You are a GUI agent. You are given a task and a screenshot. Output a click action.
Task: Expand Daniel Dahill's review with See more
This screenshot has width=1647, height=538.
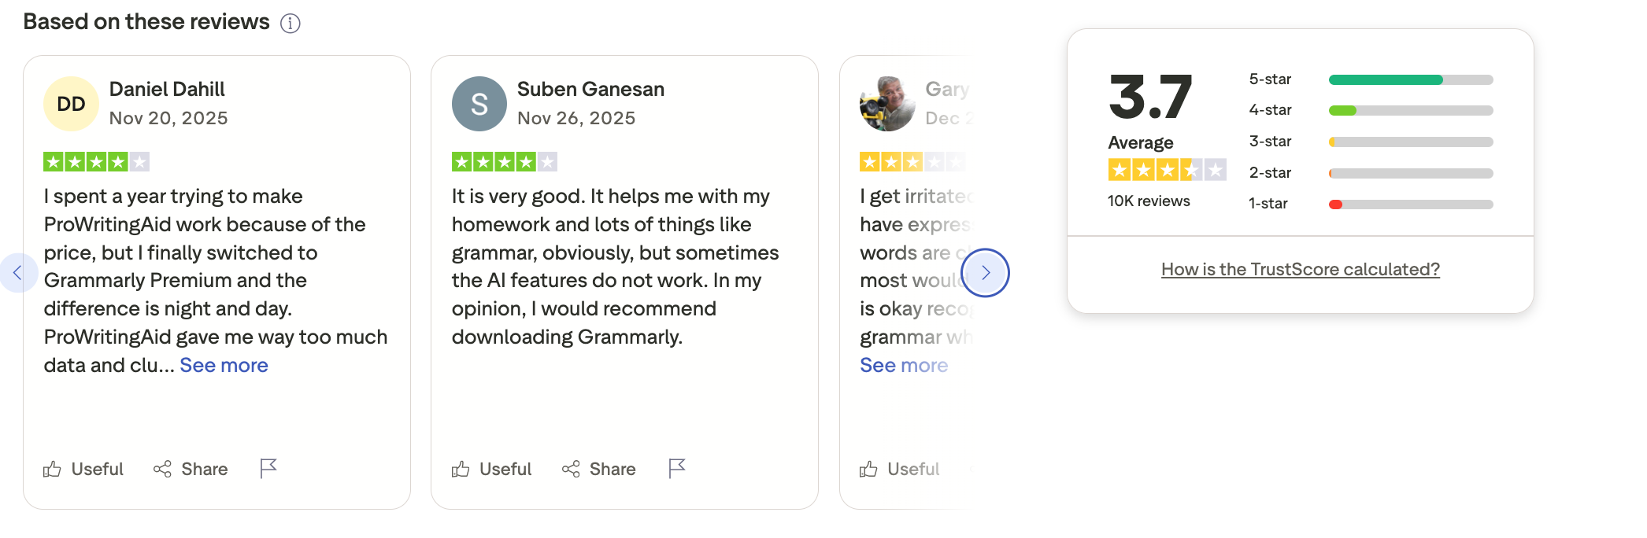coord(224,365)
